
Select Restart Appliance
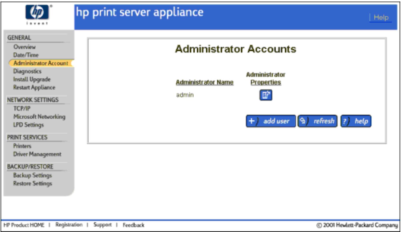click(34, 87)
